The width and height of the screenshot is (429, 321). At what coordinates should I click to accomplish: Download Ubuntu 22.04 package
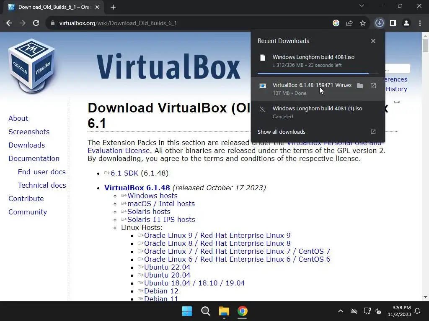(x=167, y=267)
